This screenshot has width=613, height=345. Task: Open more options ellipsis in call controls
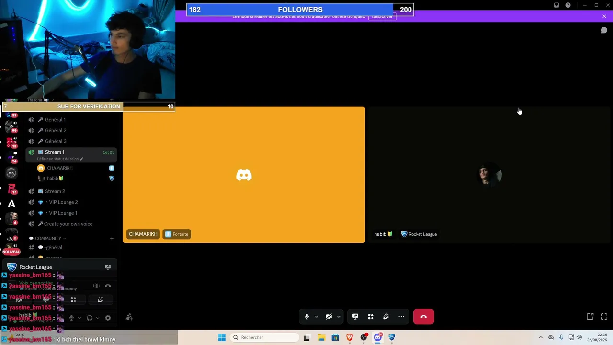click(x=401, y=317)
